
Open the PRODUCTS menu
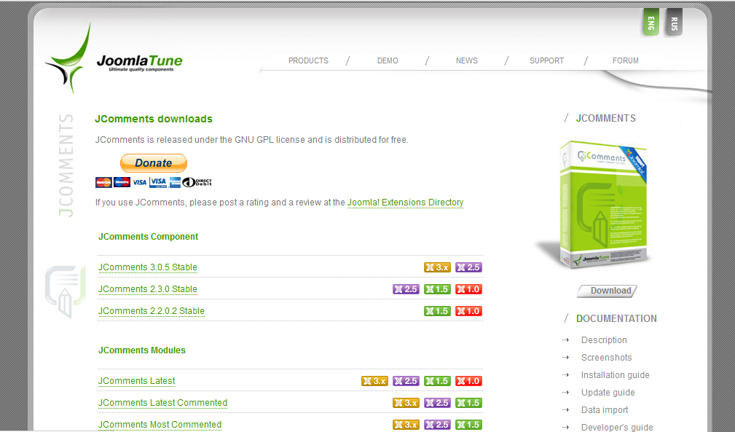click(x=308, y=60)
